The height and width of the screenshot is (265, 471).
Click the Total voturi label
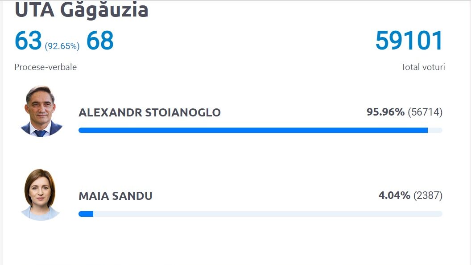[423, 67]
